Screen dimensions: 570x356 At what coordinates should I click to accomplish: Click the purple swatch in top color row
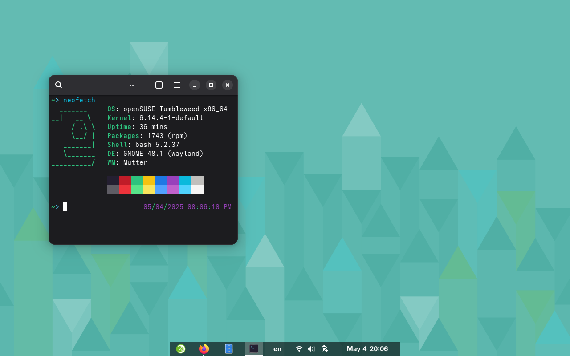173,180
